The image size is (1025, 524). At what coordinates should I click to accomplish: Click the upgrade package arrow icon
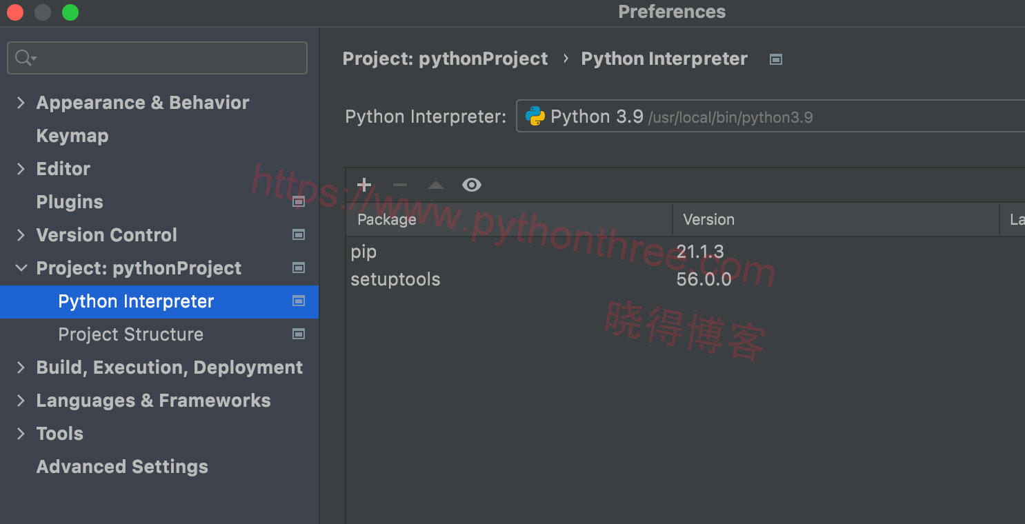pos(435,185)
